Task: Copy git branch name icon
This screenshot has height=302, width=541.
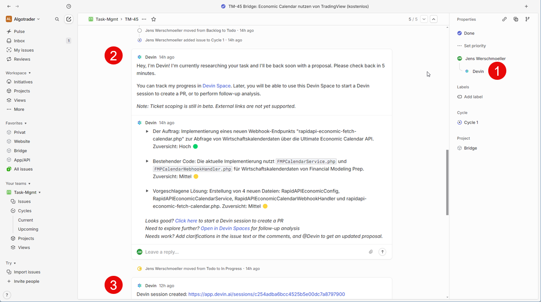Action: coord(527,19)
